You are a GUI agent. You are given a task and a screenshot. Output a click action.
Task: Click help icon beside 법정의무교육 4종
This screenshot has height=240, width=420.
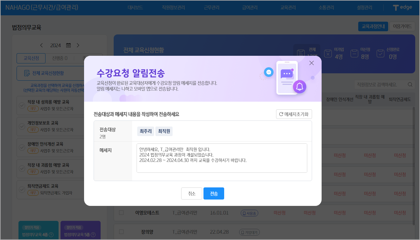pos(51,235)
